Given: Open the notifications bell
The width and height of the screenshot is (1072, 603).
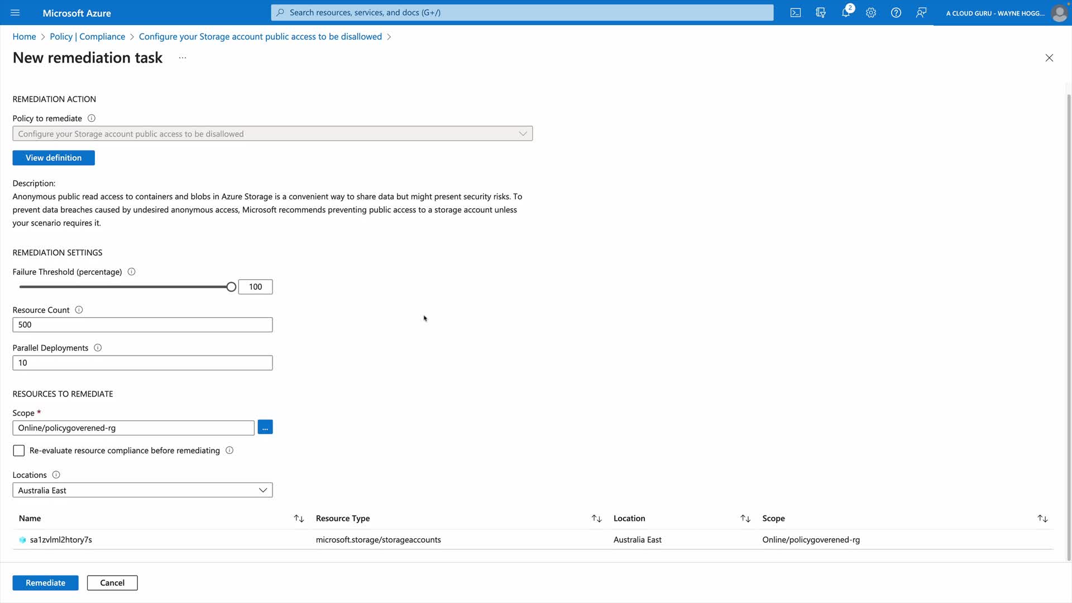Looking at the screenshot, I should pos(845,13).
